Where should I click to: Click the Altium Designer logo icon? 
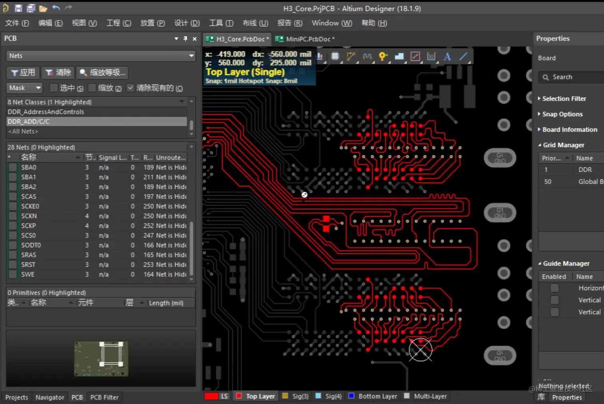(x=6, y=8)
